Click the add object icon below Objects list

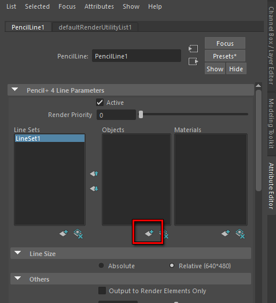[149, 233]
